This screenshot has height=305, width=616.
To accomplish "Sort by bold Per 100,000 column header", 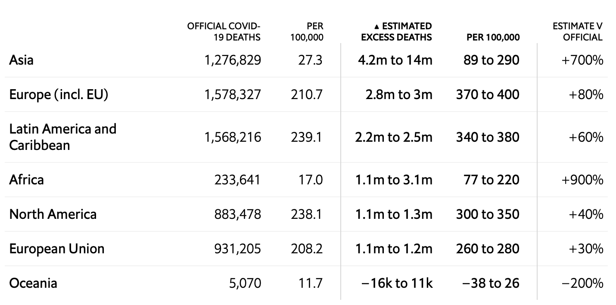I will coord(493,37).
